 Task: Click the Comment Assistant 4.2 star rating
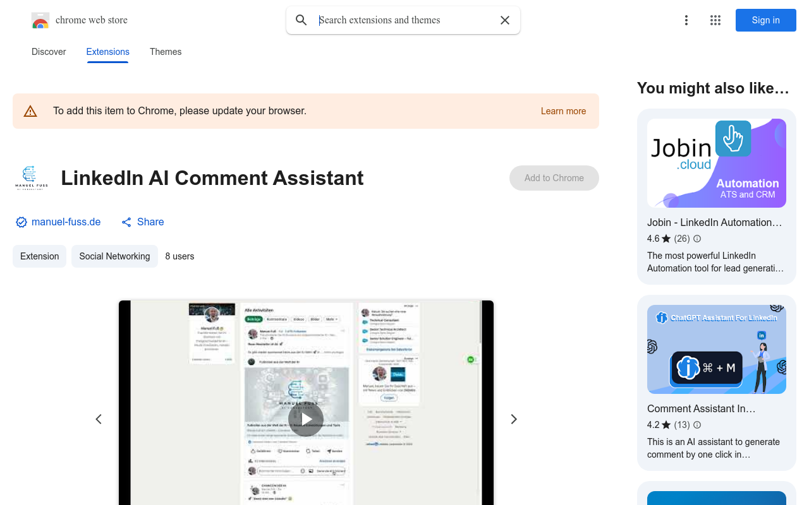(659, 425)
